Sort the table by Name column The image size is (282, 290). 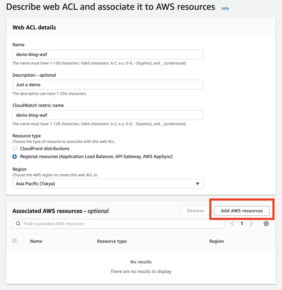pos(36,241)
